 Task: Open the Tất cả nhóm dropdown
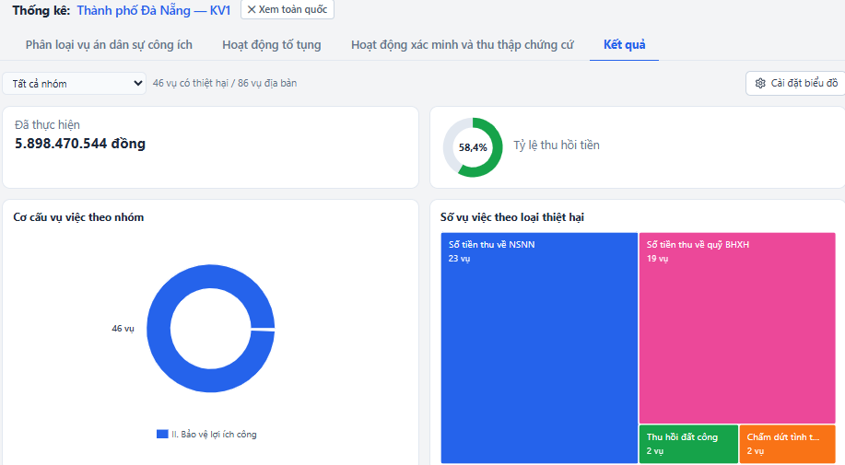coord(74,84)
